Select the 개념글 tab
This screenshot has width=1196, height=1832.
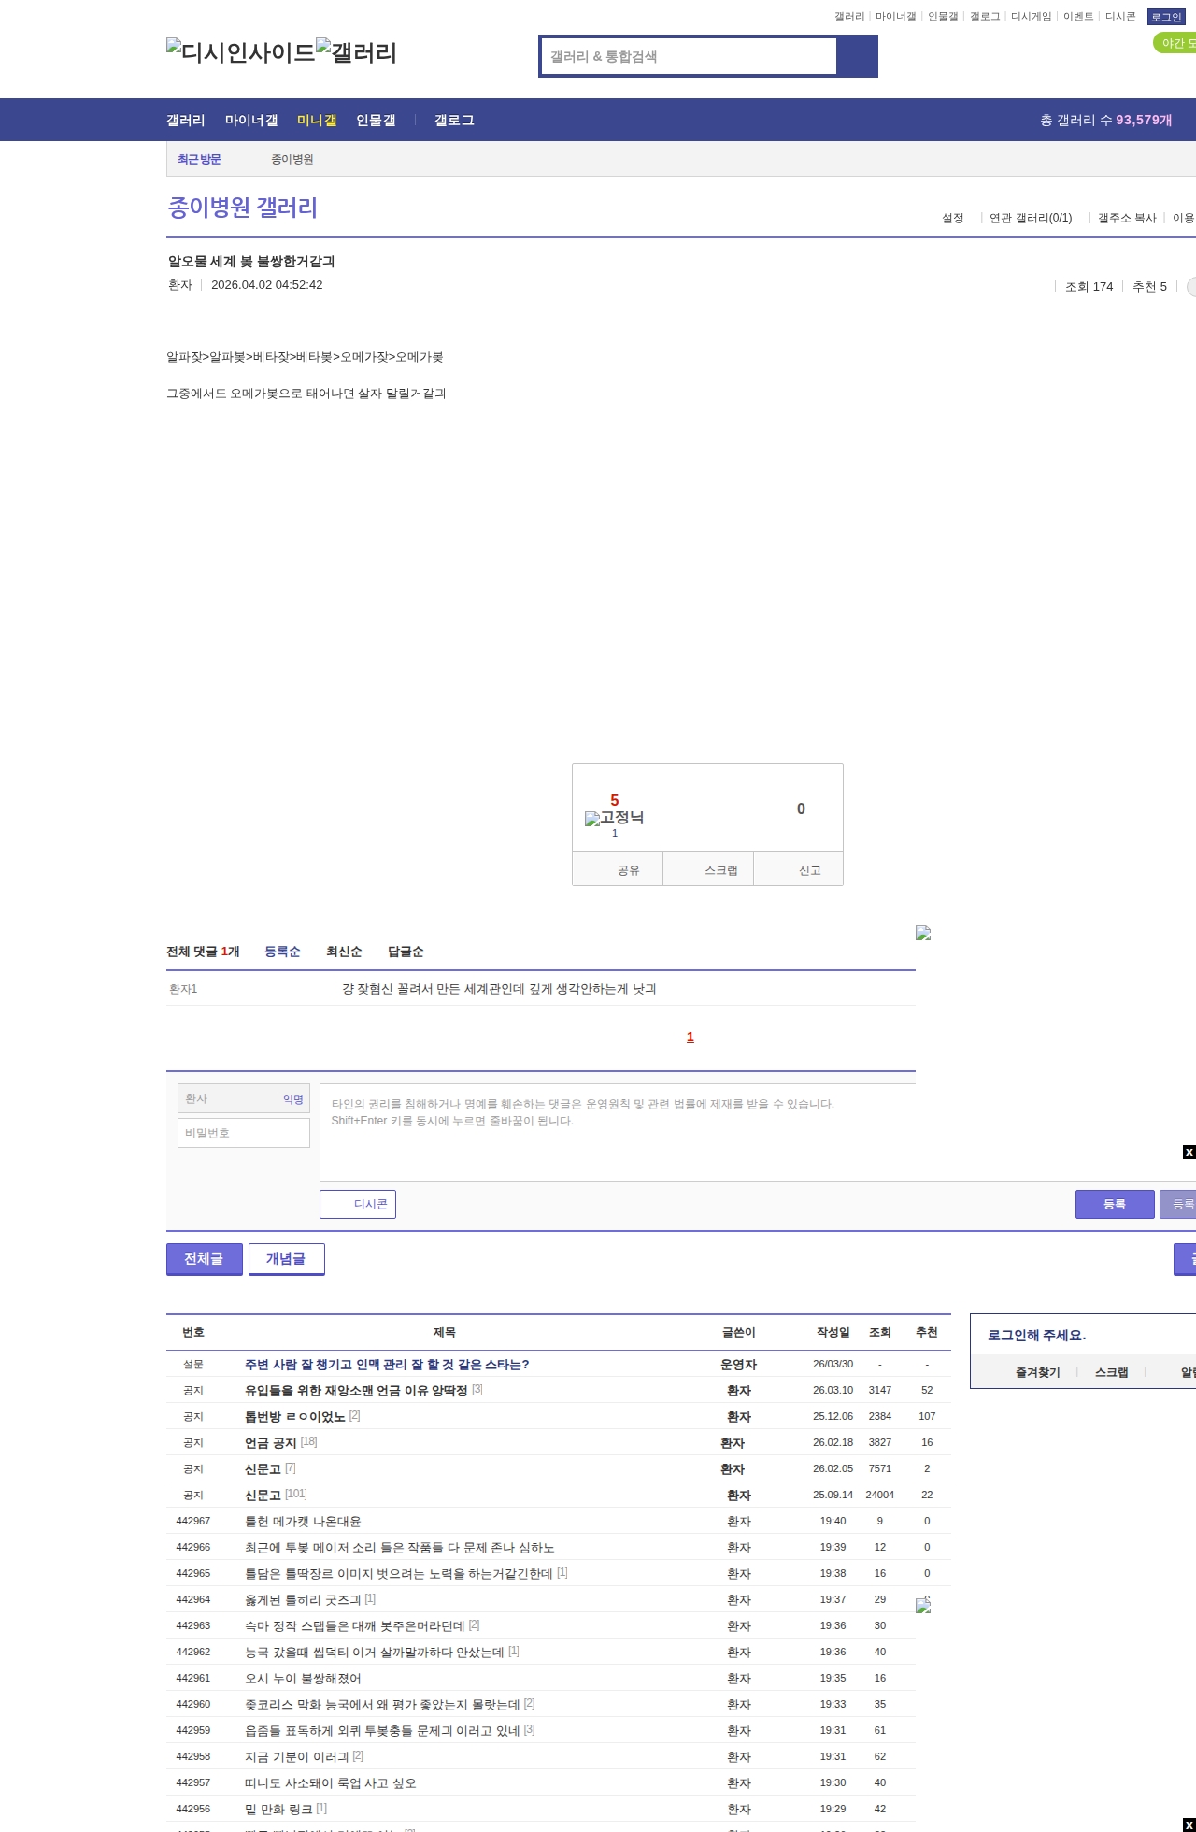pos(287,1259)
